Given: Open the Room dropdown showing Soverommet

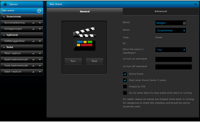Looking at the screenshot, I should [171, 30].
